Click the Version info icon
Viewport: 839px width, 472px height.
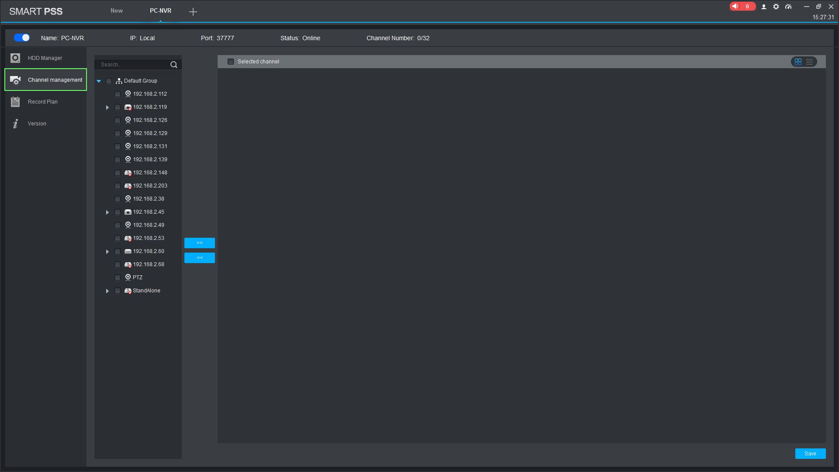(15, 124)
